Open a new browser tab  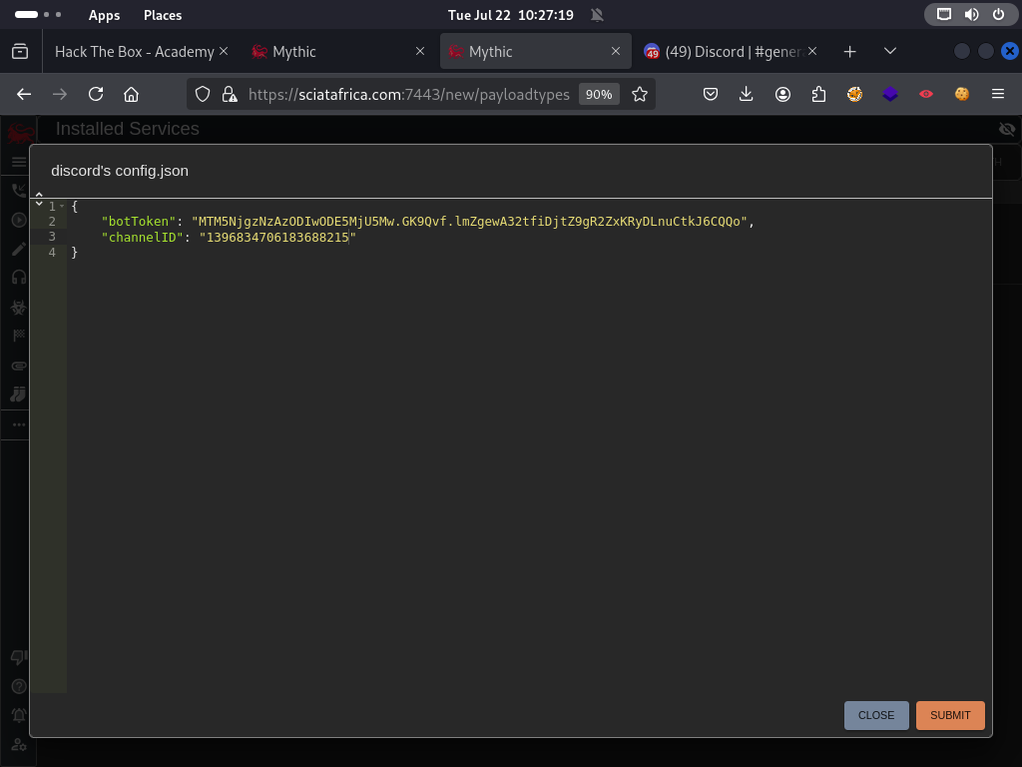click(849, 52)
